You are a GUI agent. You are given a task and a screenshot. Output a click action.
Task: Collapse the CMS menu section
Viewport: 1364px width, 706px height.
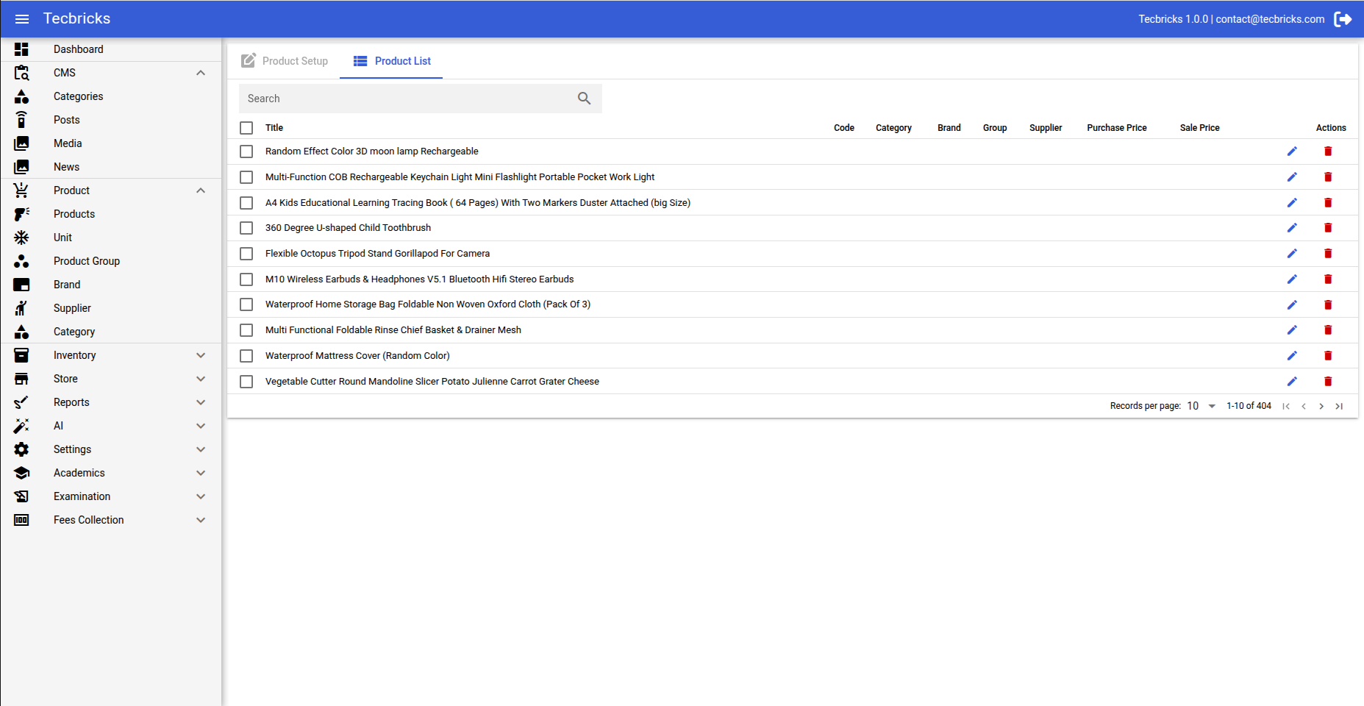pos(201,73)
